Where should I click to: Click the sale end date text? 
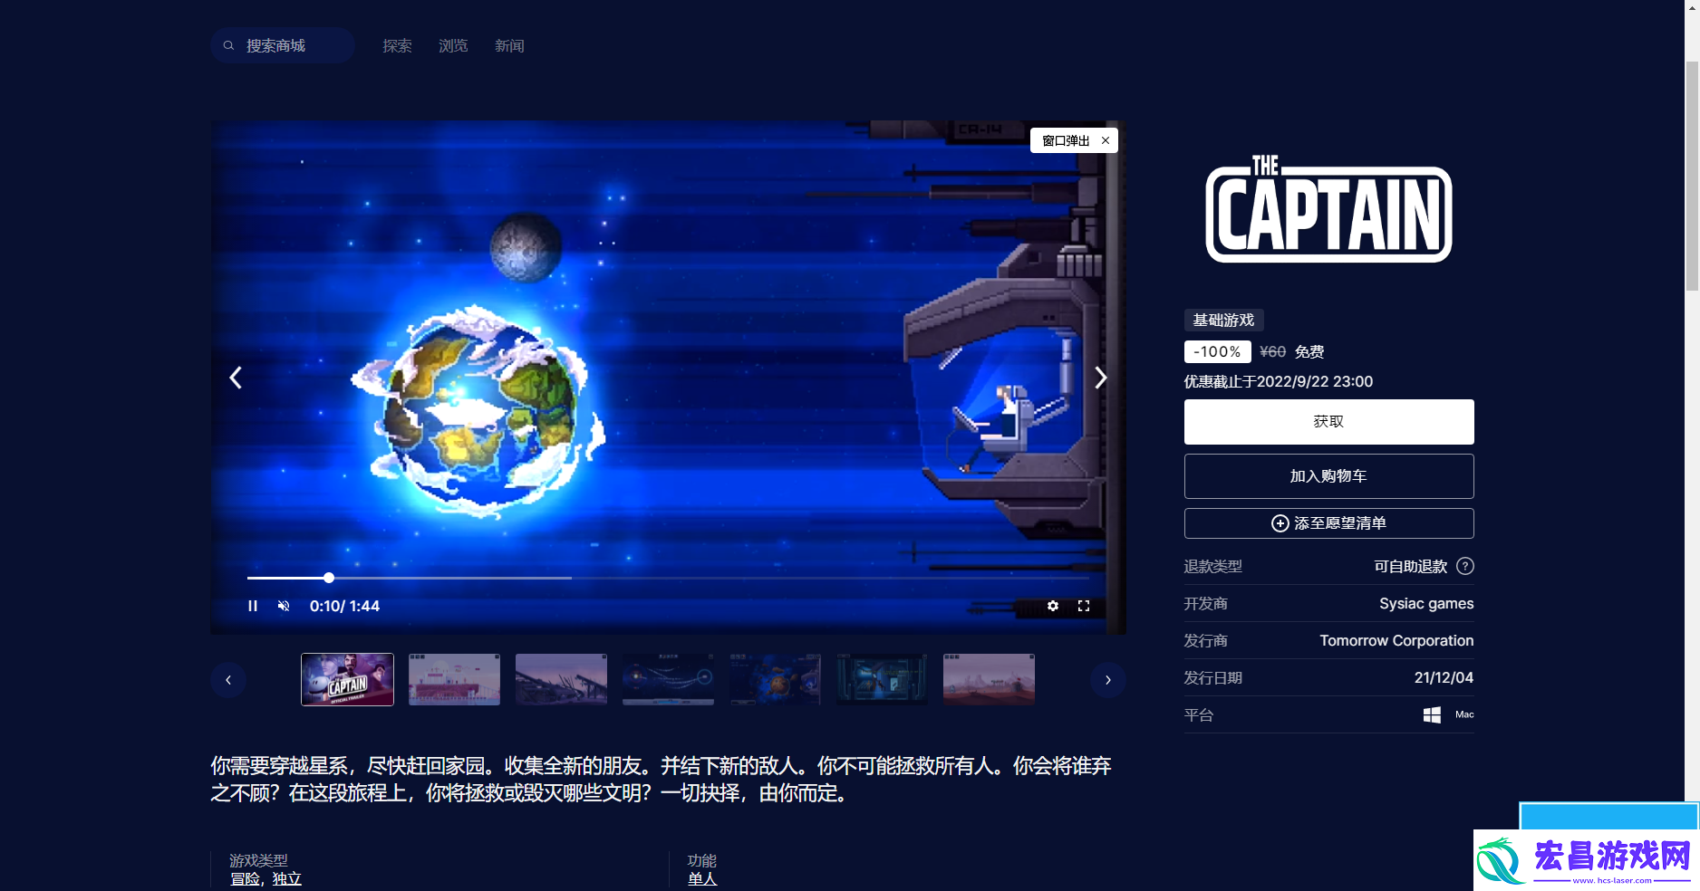1279,381
